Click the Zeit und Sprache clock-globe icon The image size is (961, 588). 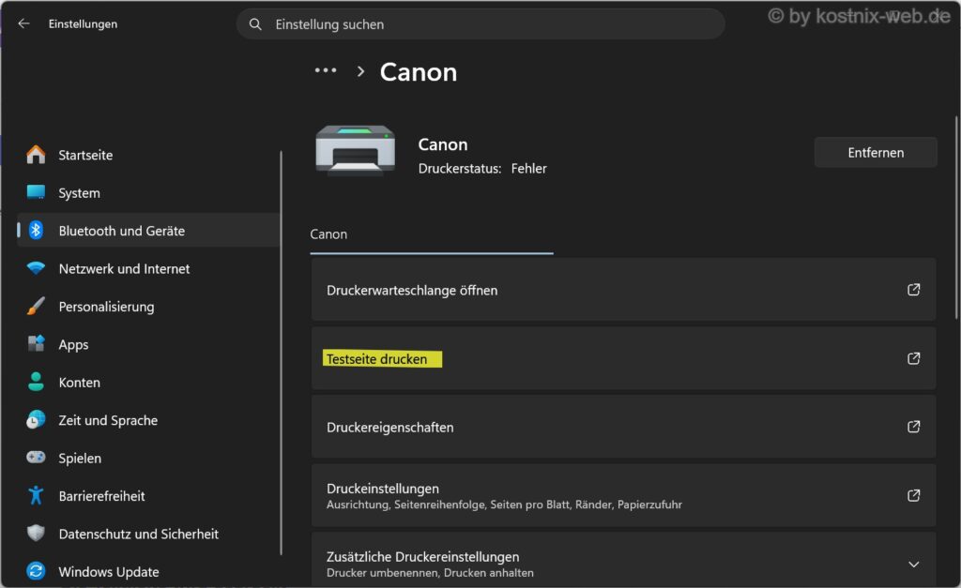pyautogui.click(x=37, y=419)
